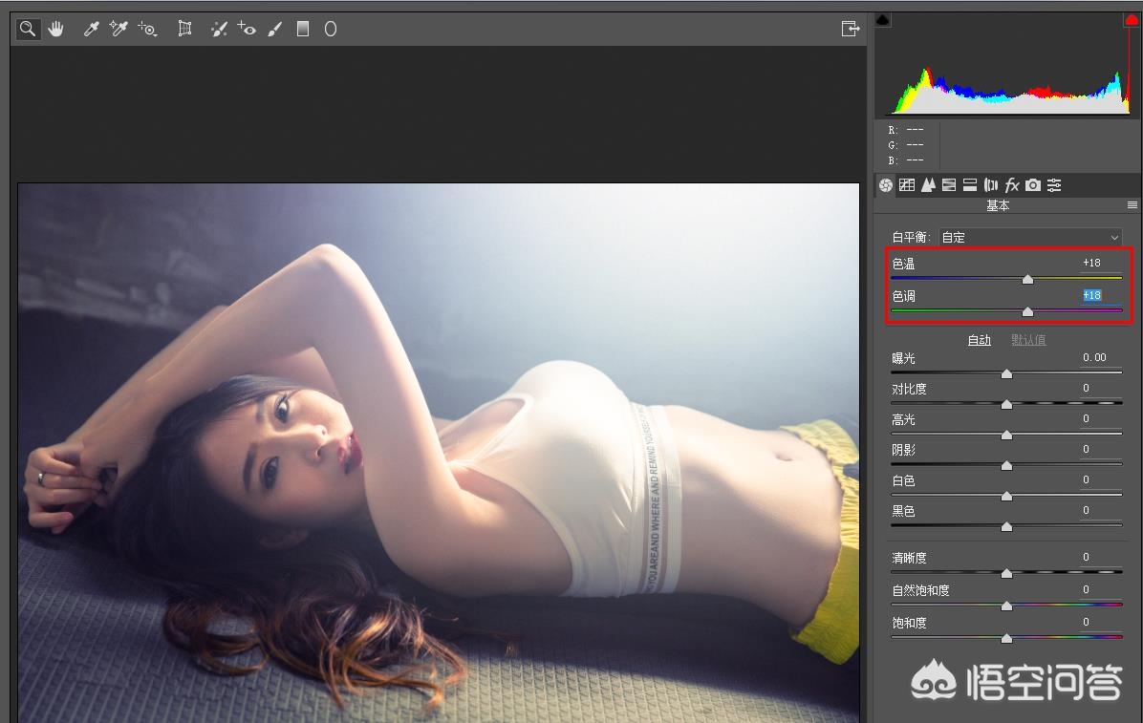Select the Color Sampler tool
The width and height of the screenshot is (1143, 723).
pyautogui.click(x=119, y=30)
